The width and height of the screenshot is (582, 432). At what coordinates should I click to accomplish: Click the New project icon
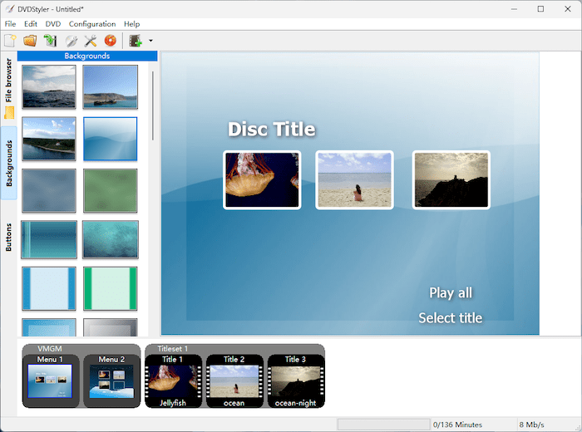[10, 40]
